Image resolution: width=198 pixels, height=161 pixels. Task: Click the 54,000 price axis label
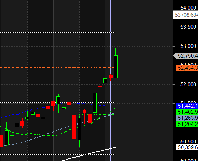188,8
